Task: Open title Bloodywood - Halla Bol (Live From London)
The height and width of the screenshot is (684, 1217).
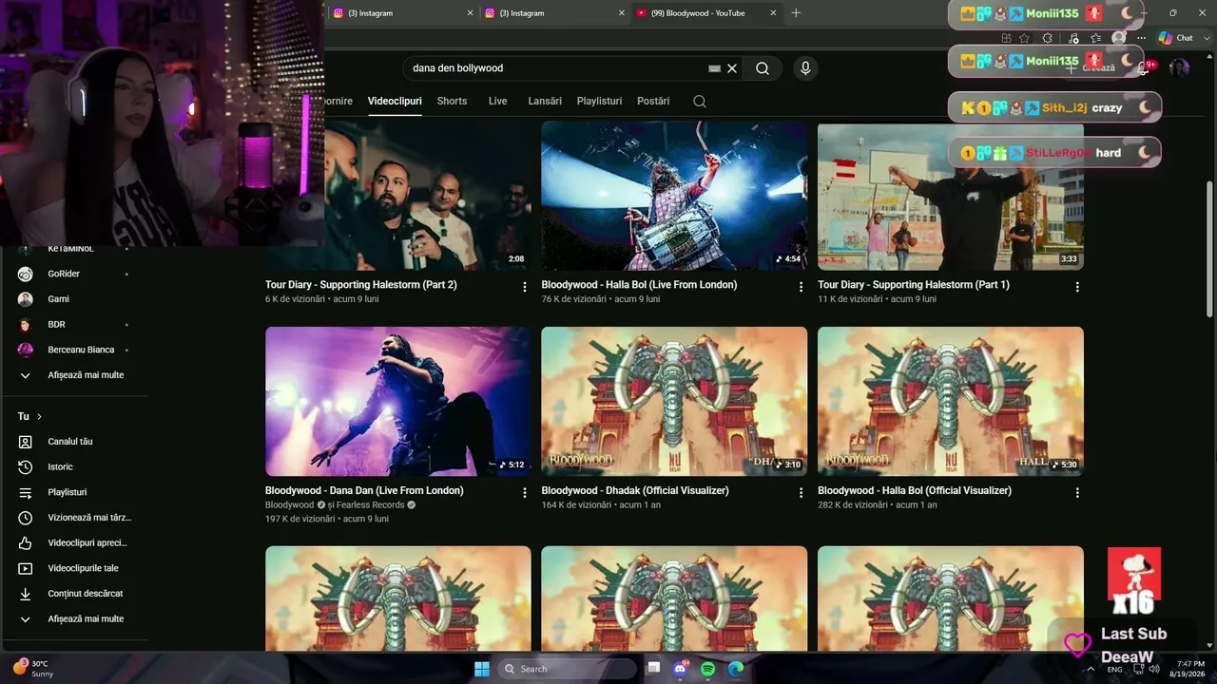Action: point(639,285)
